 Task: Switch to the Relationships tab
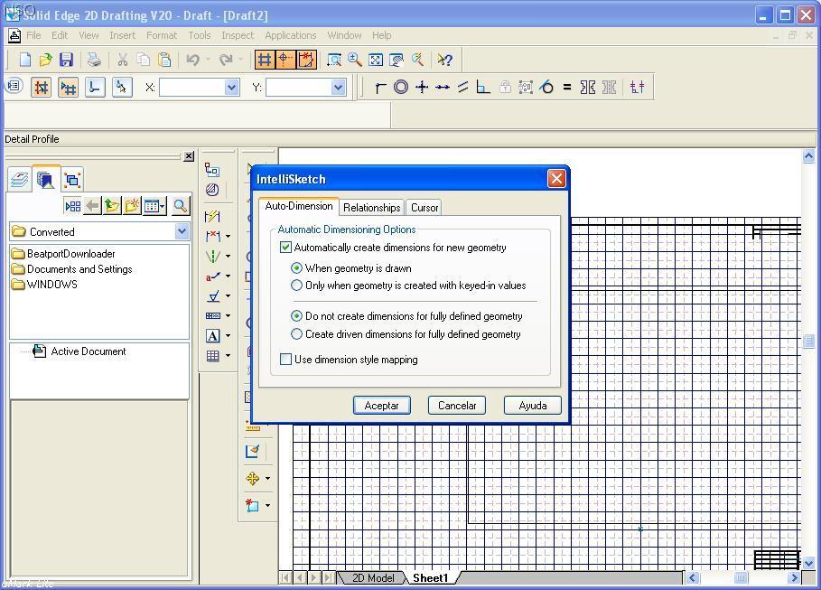(371, 208)
